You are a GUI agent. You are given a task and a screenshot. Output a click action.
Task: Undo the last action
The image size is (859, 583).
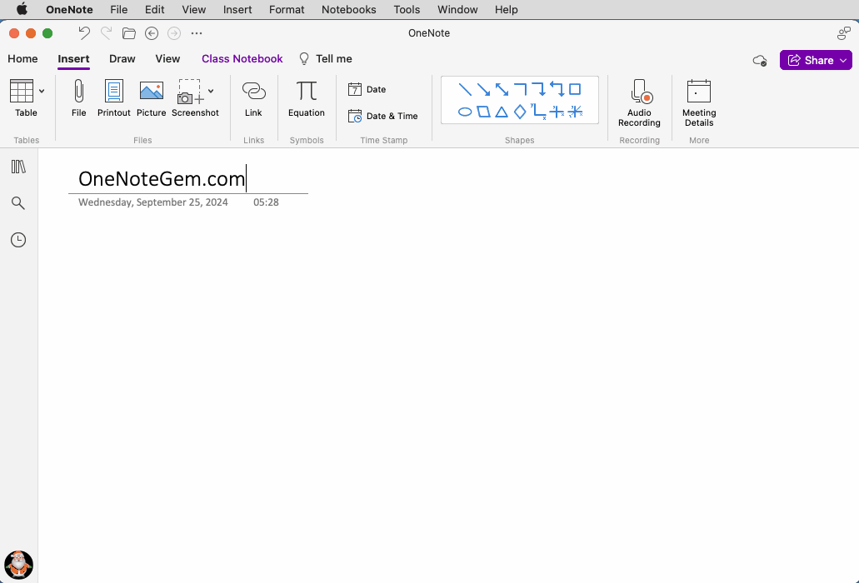(84, 33)
